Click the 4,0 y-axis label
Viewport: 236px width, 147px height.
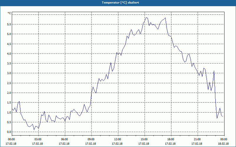tap(9, 54)
